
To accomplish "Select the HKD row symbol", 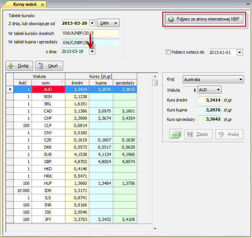I will pyautogui.click(x=49, y=169).
